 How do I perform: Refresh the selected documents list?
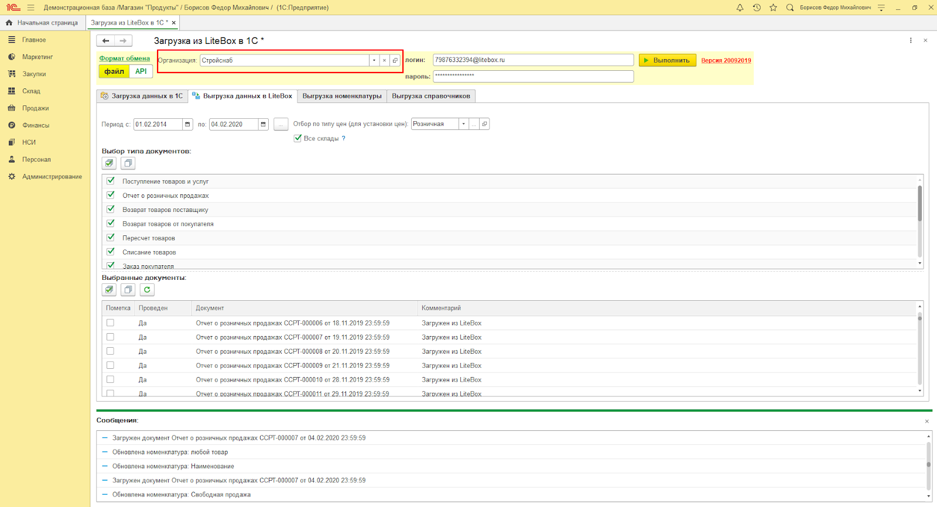(x=147, y=290)
